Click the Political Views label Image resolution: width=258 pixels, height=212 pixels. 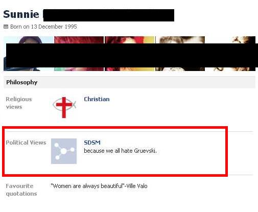[x=26, y=143]
